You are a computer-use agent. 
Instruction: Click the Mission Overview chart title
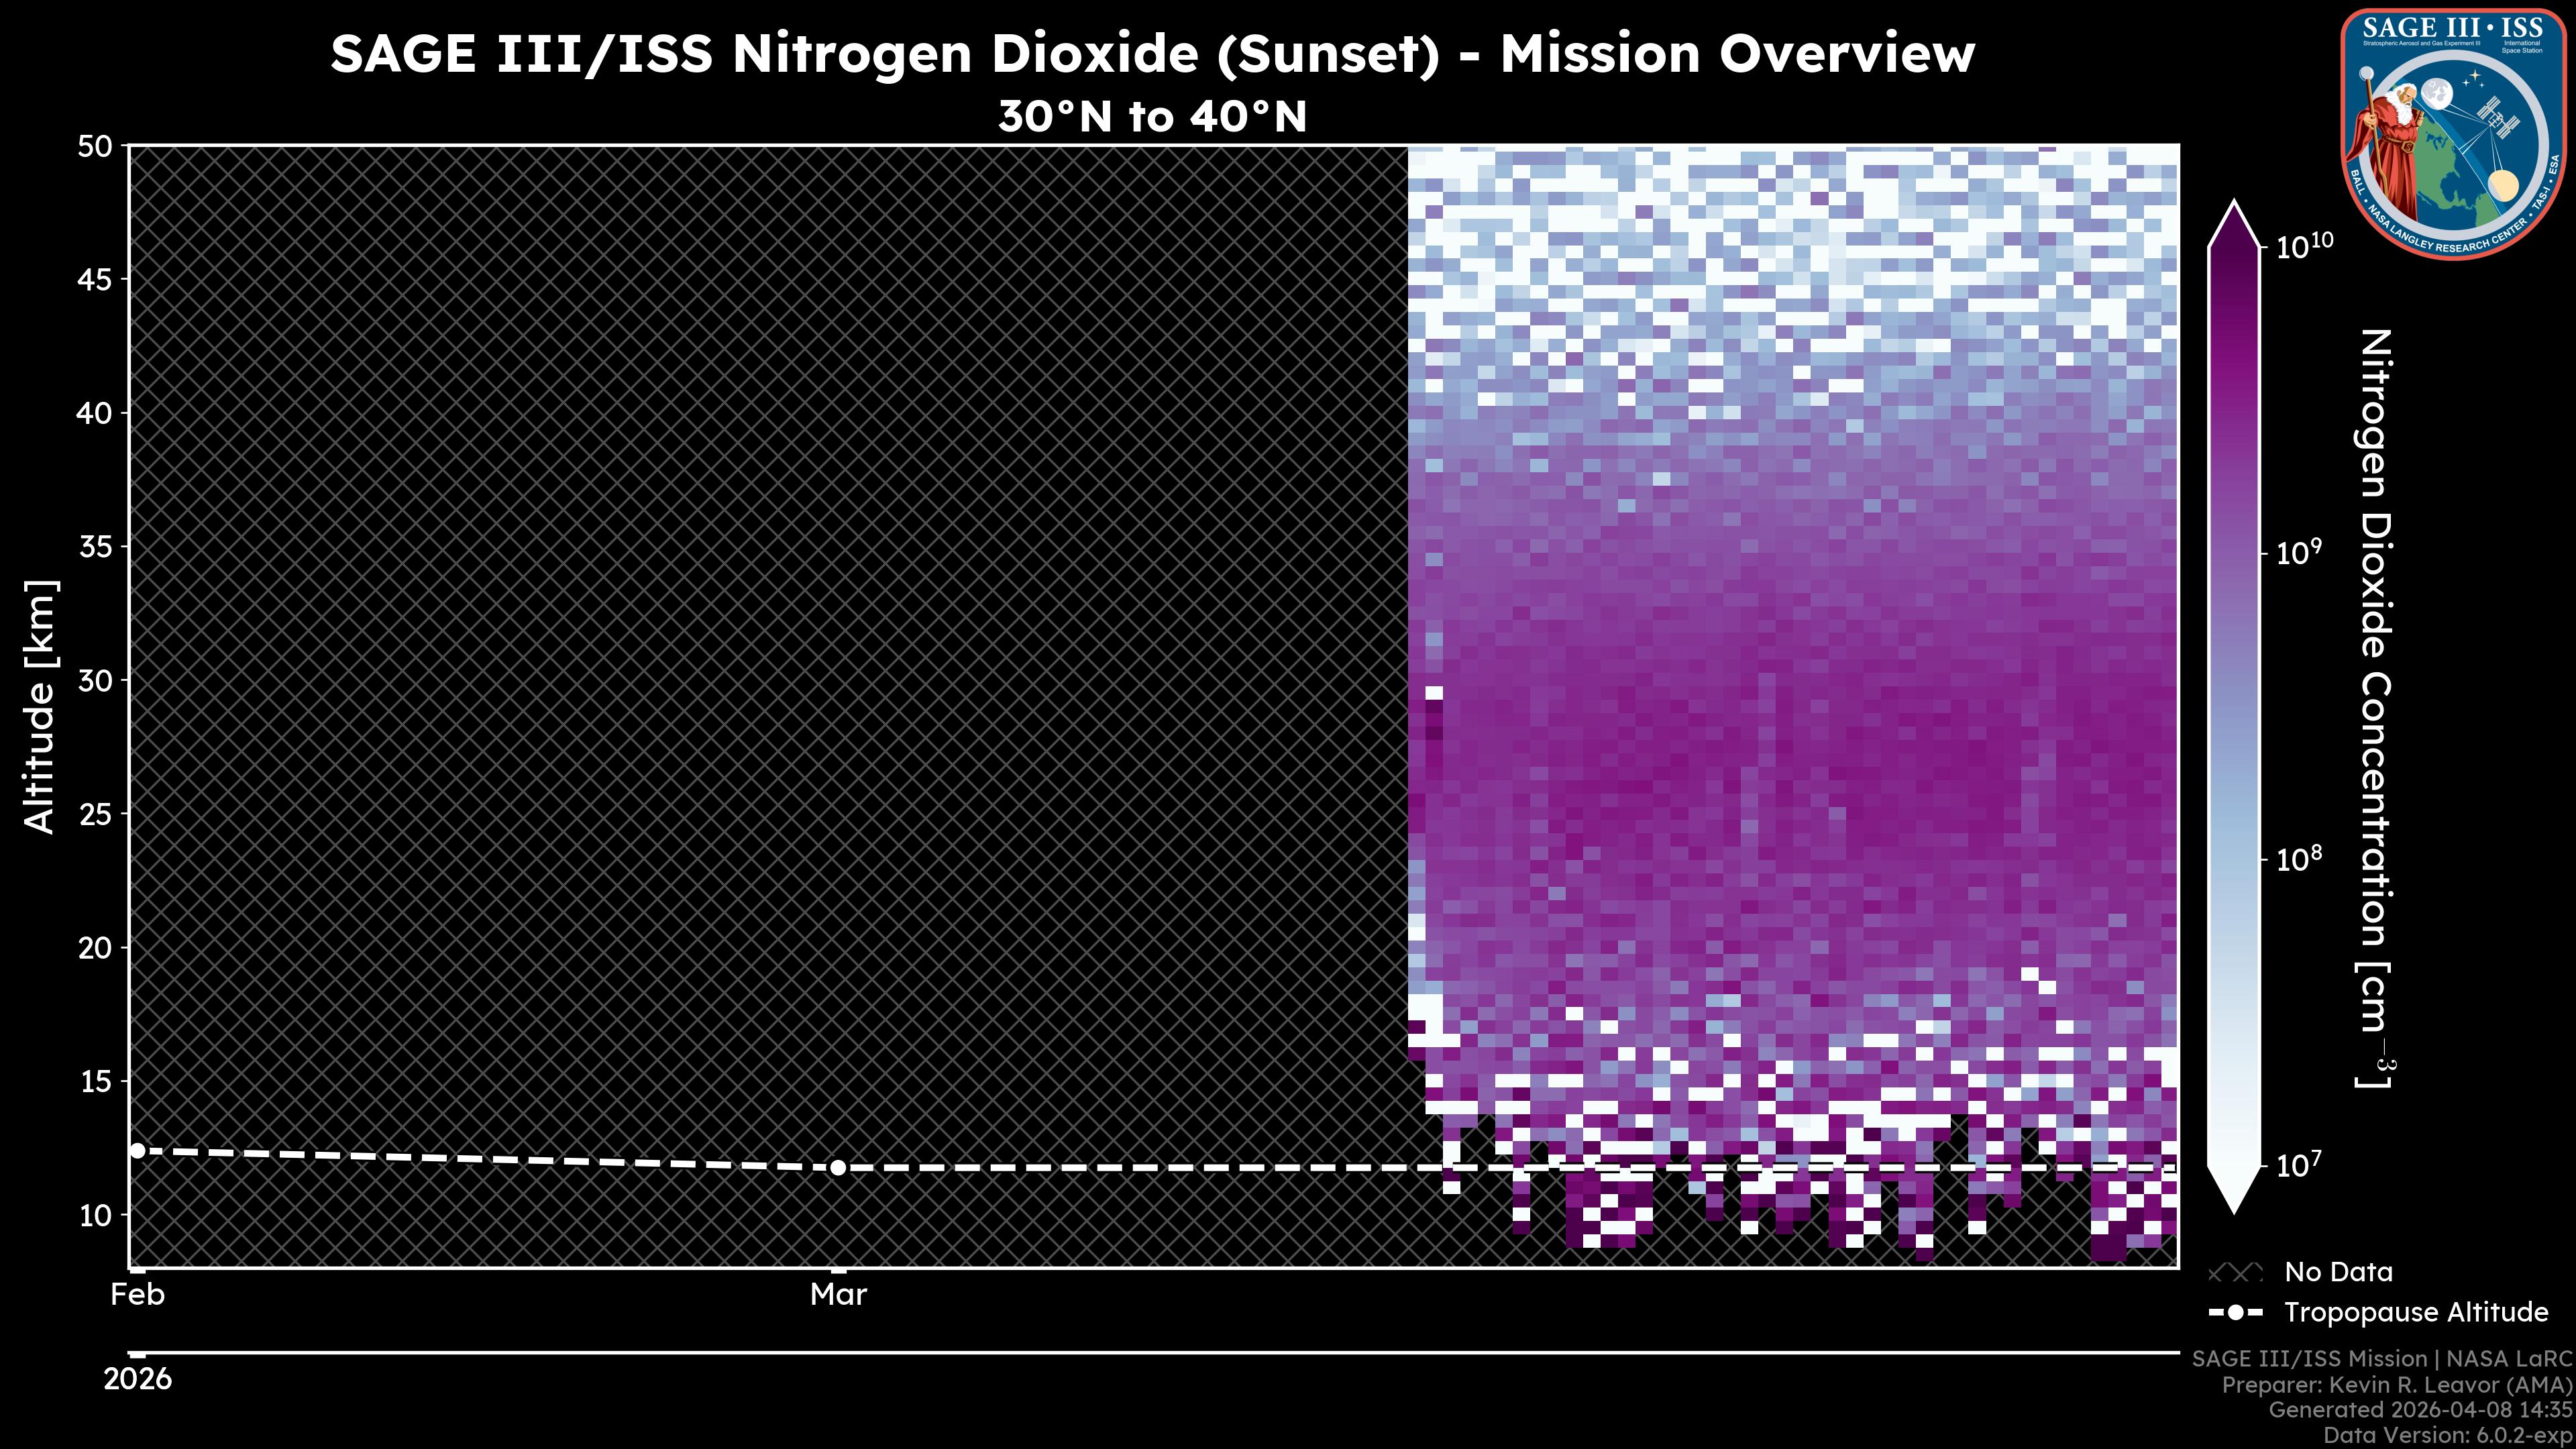click(1152, 54)
